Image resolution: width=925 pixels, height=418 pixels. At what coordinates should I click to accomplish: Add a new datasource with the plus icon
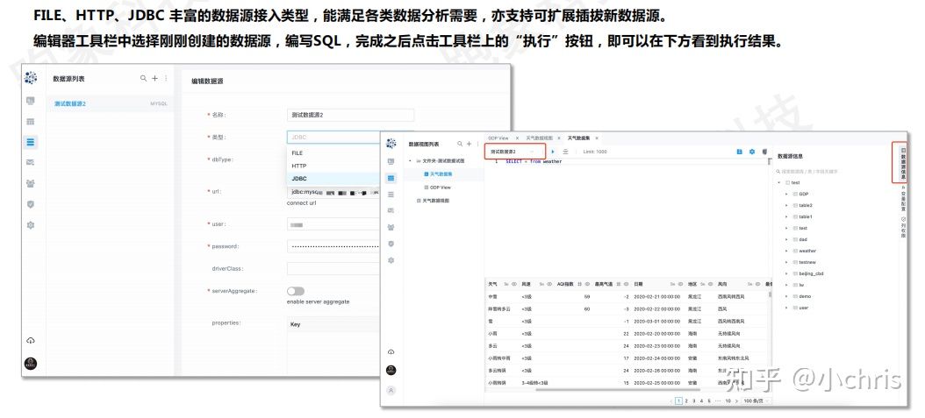pos(155,78)
